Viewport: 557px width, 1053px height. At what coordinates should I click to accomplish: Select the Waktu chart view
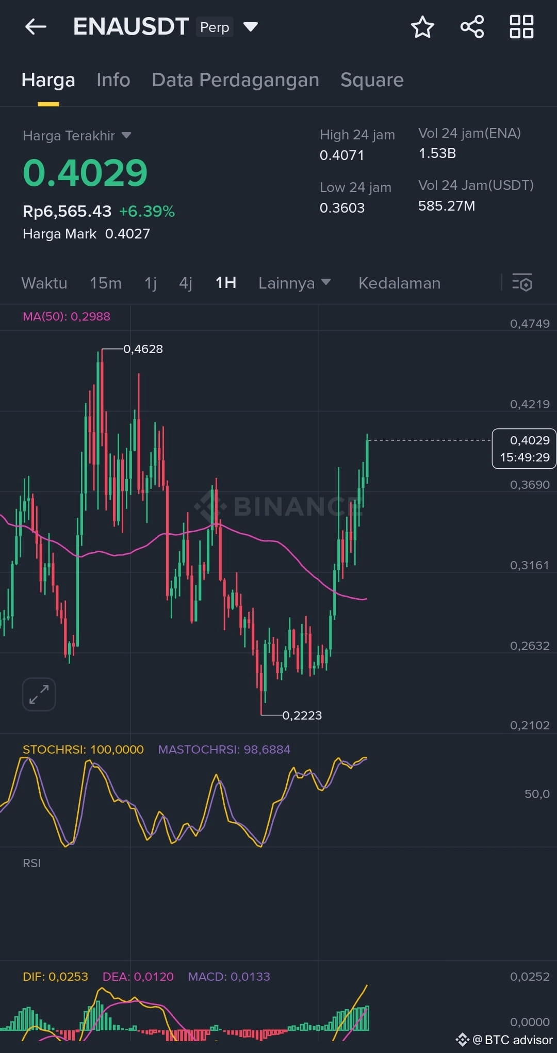(44, 283)
